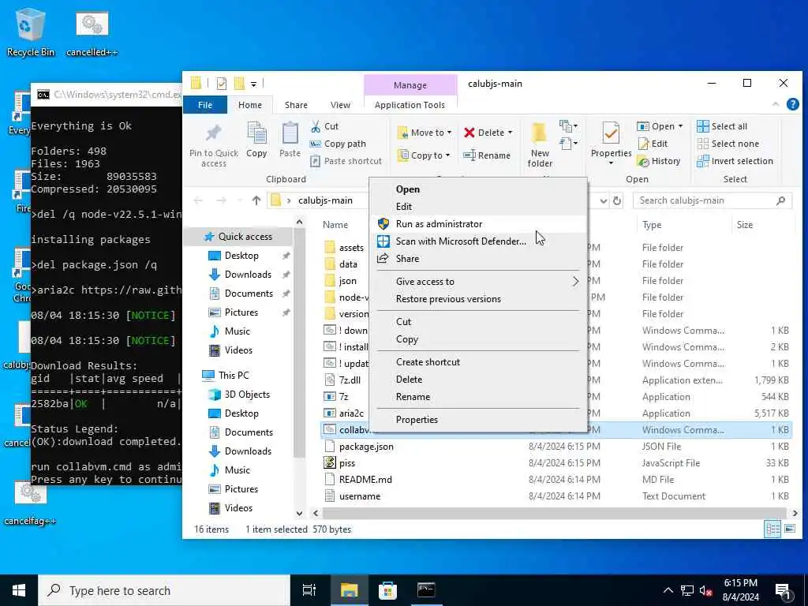Click the horizontal scrollbar in file list

point(555,513)
